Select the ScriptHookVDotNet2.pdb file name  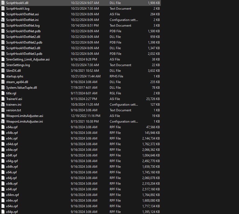(24, 42)
